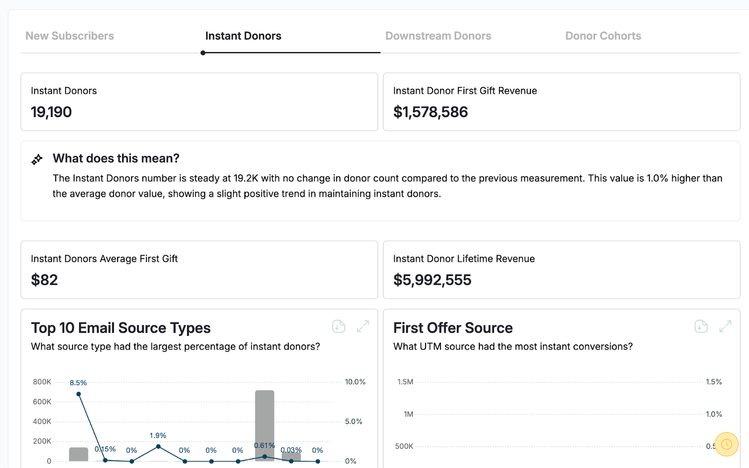The height and width of the screenshot is (468, 749).
Task: Open the Downstream Donors tab
Action: (x=438, y=36)
